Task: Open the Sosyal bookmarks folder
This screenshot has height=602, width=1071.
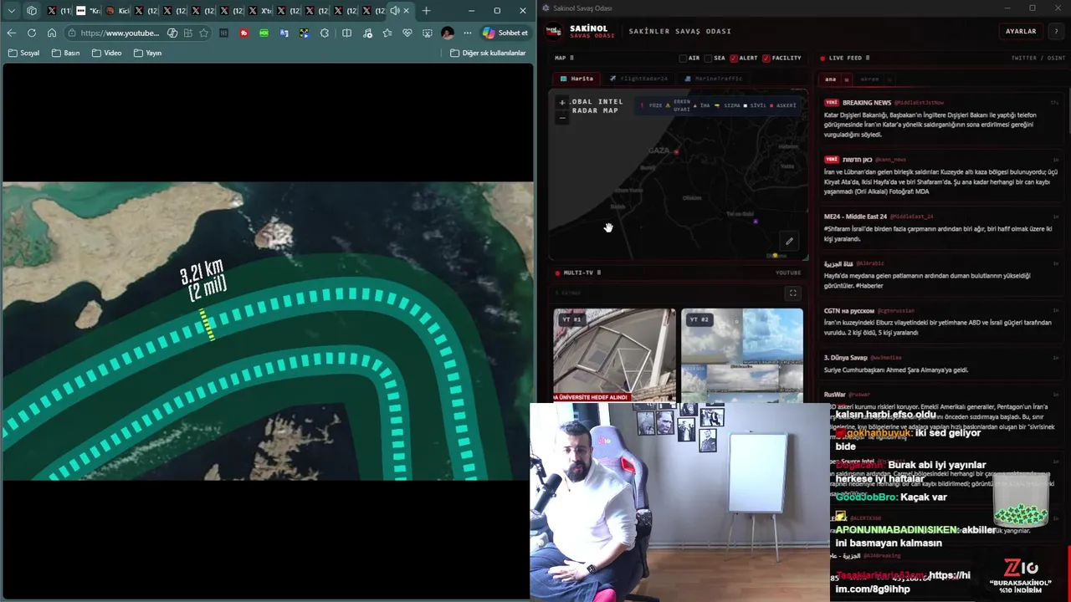Action: [23, 53]
